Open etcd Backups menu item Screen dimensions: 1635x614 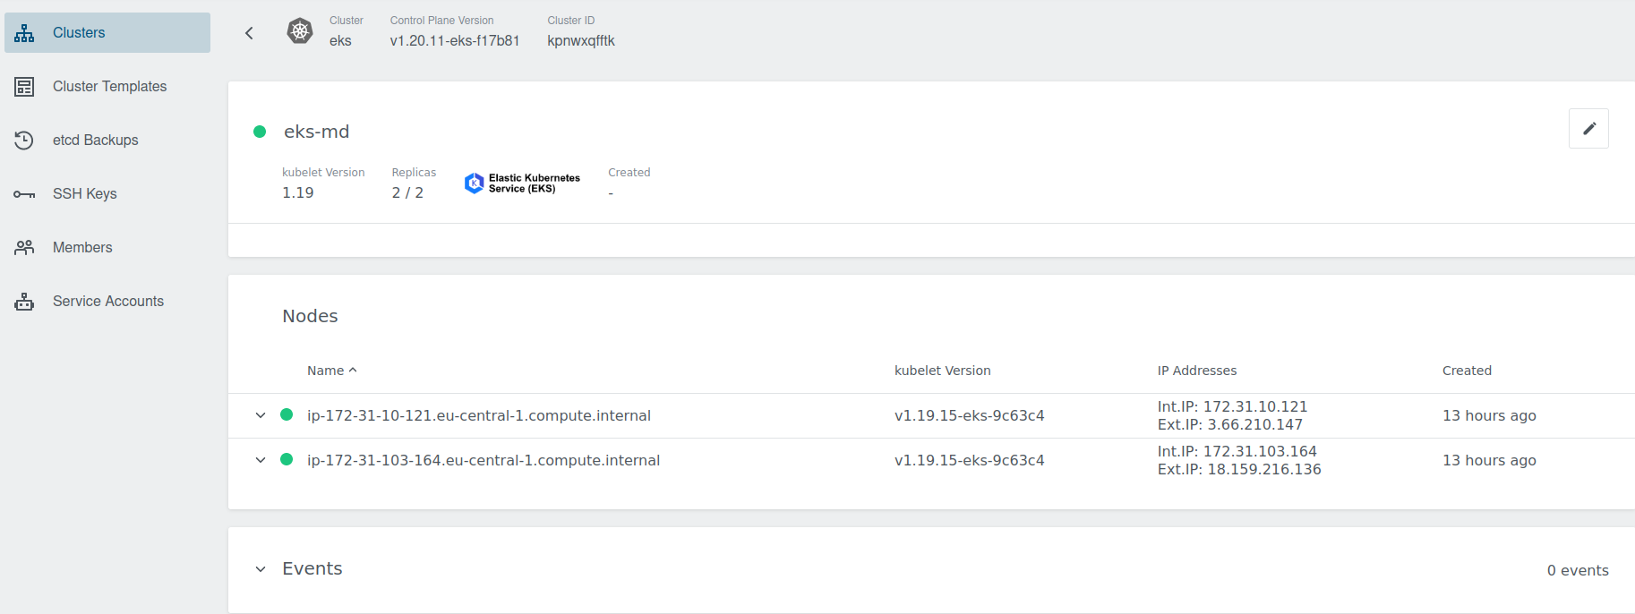pos(95,141)
